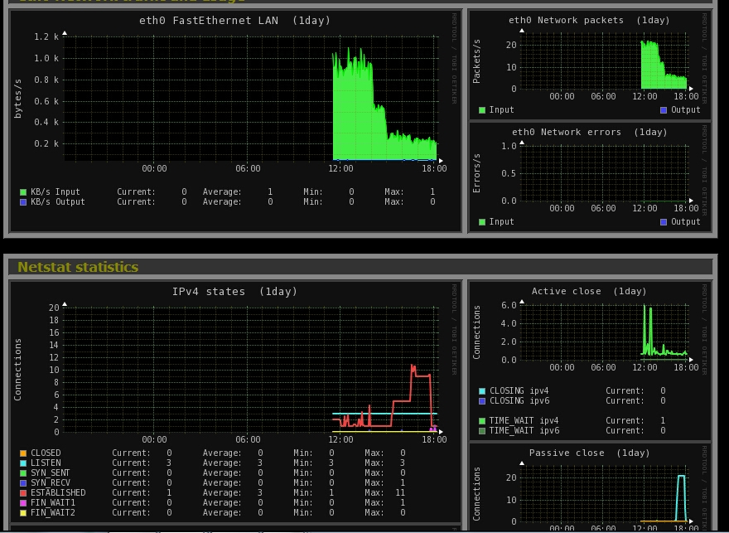Click the blue SYN_RECV legend swatch

click(23, 483)
